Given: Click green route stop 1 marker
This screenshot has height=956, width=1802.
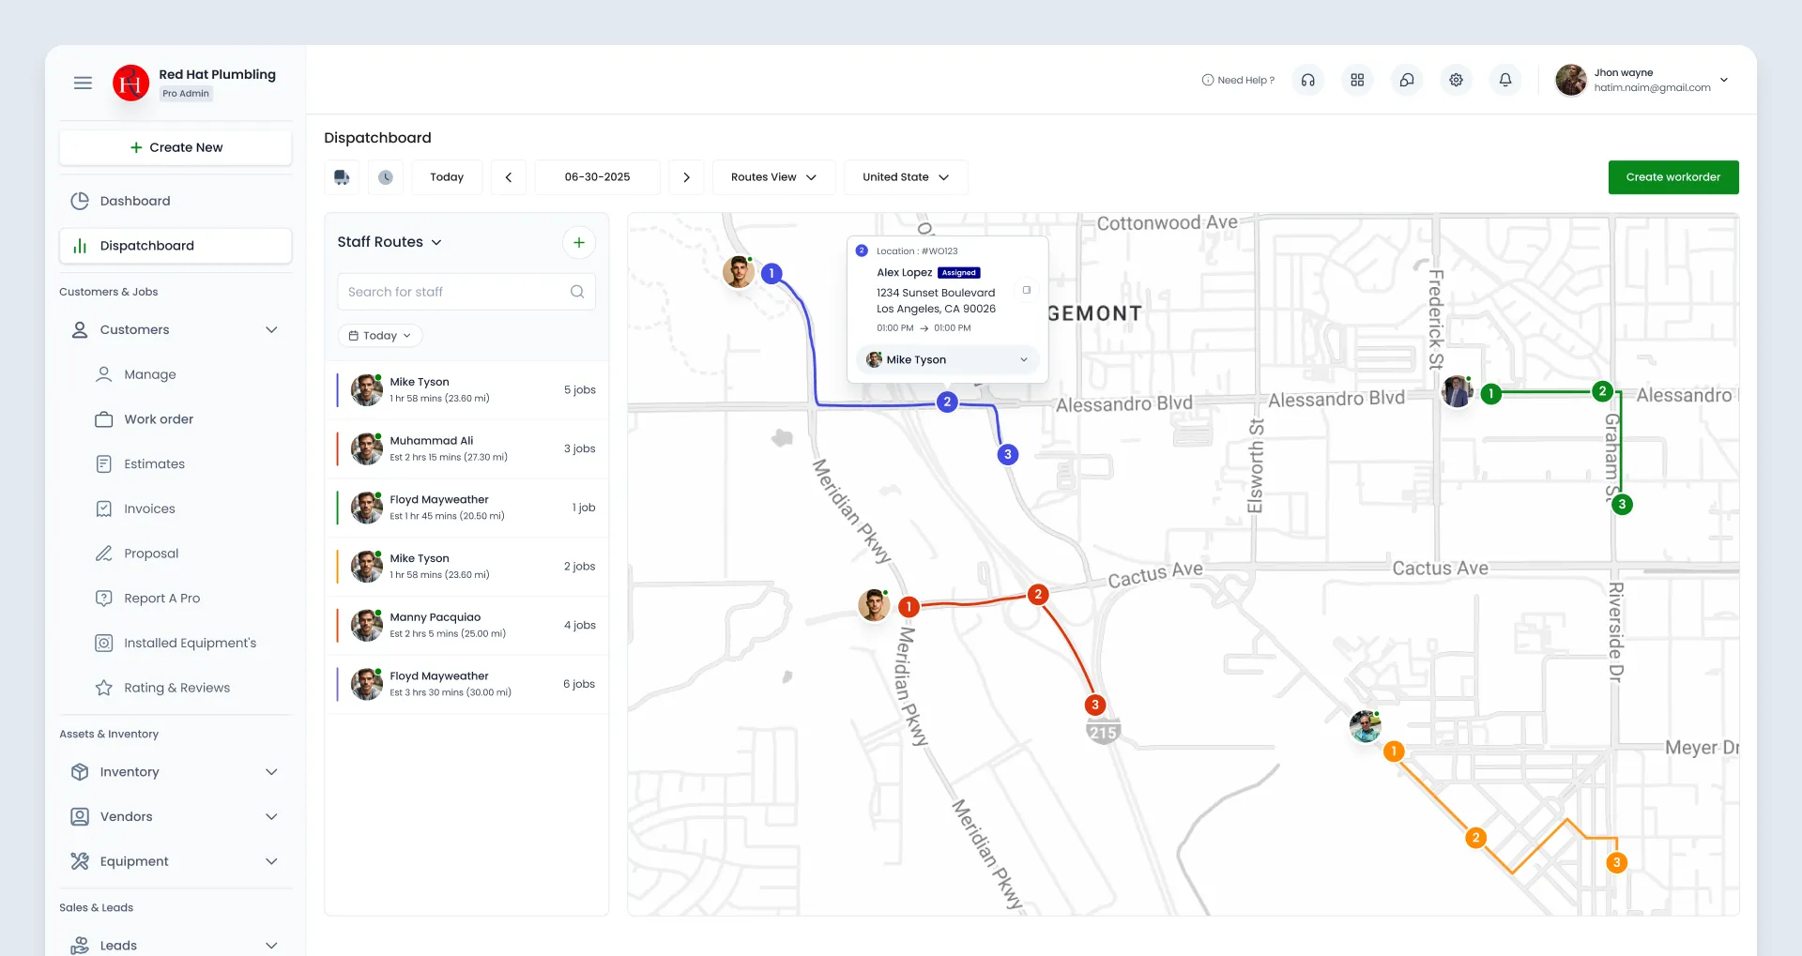Looking at the screenshot, I should 1490,394.
